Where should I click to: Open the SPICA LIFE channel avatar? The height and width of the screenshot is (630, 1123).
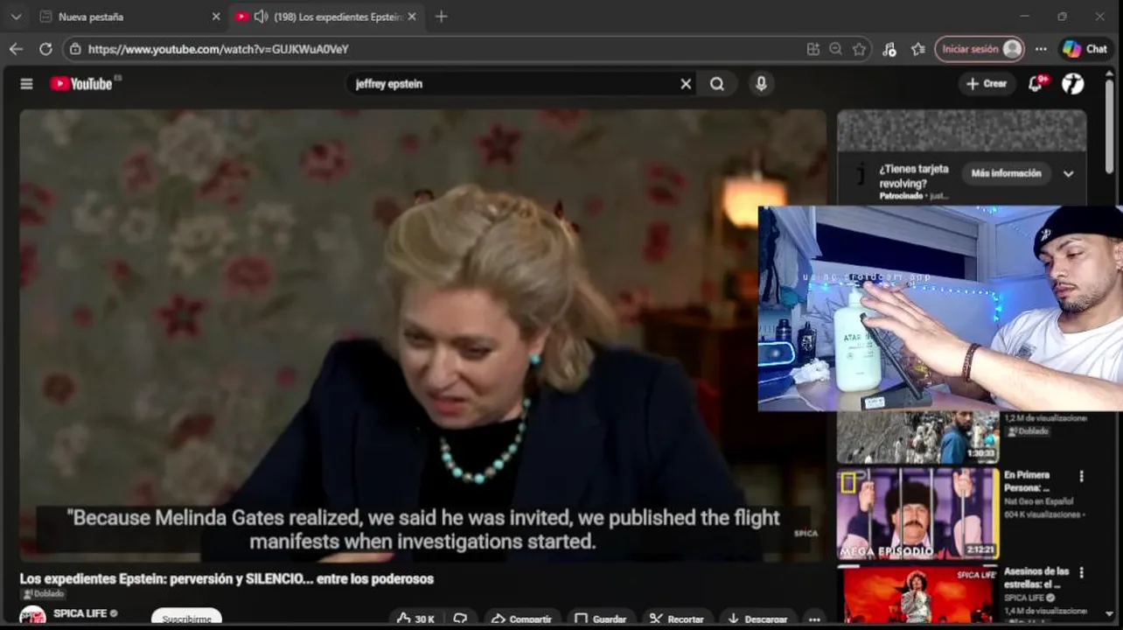[33, 618]
